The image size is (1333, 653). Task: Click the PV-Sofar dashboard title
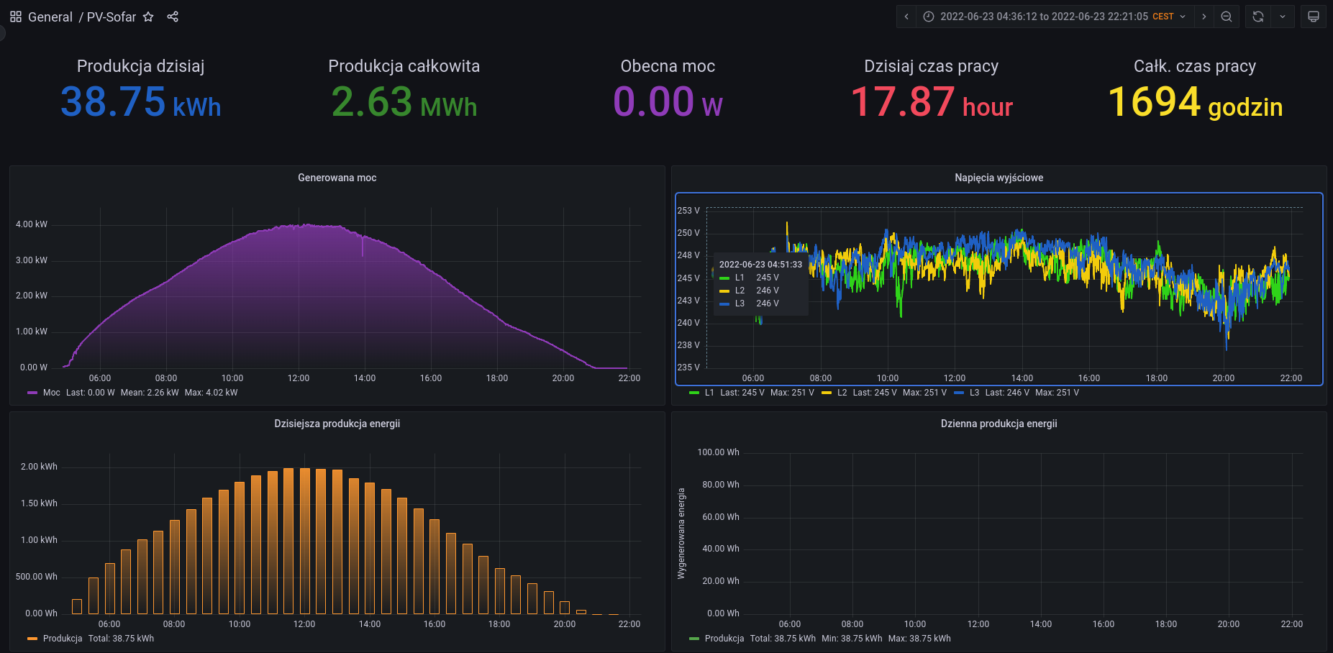[x=112, y=17]
